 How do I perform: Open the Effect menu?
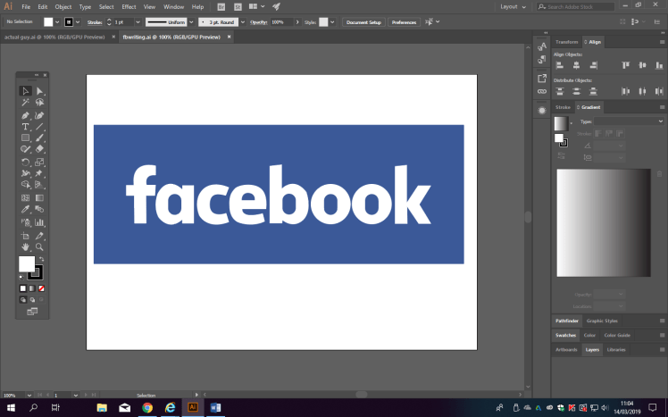(x=129, y=7)
